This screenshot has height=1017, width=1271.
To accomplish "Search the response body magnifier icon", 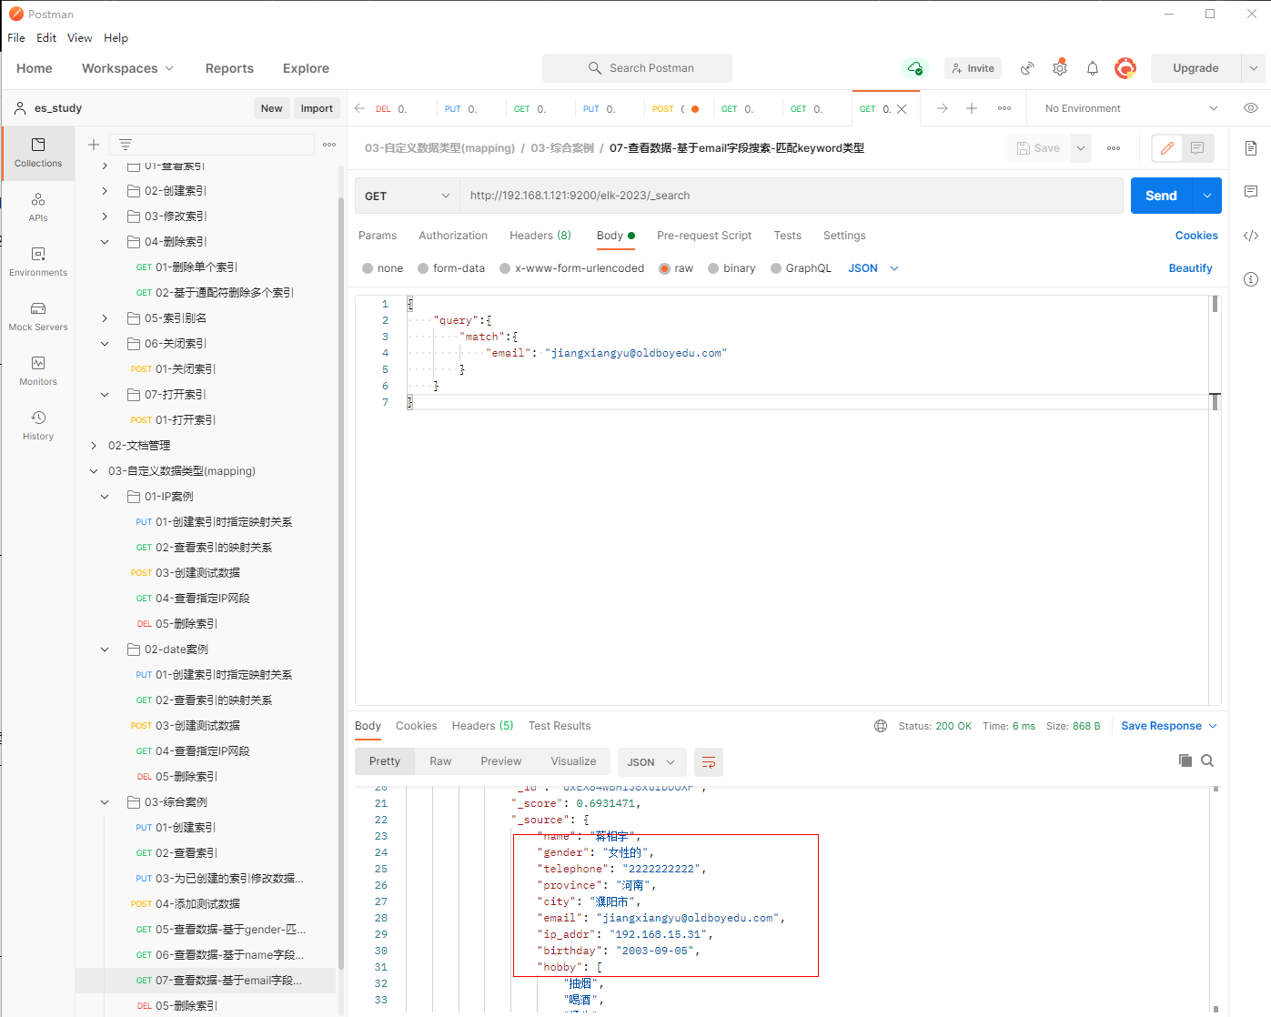I will tap(1207, 760).
